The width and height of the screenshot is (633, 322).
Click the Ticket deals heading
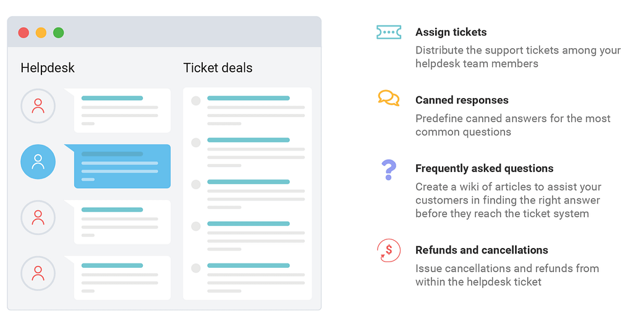coord(218,68)
